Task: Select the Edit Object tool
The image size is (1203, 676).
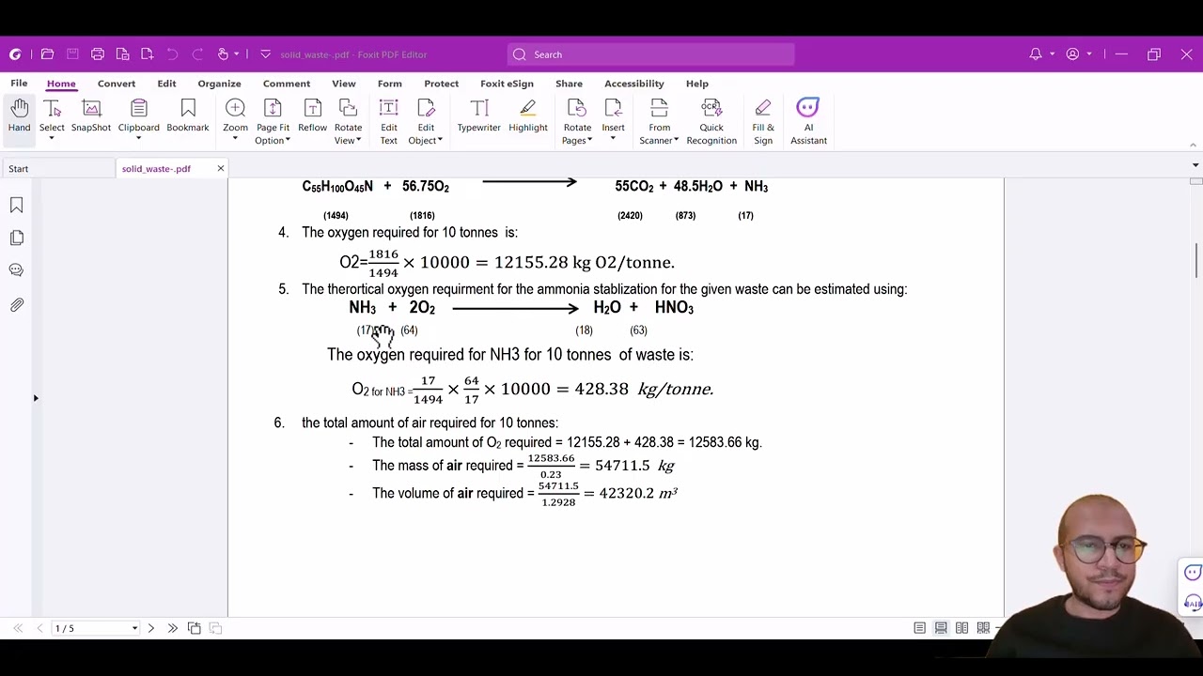Action: [426, 122]
